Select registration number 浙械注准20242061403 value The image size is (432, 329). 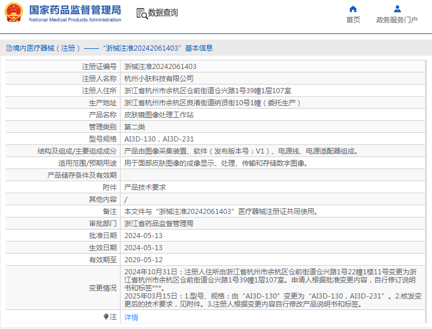[x=160, y=67]
